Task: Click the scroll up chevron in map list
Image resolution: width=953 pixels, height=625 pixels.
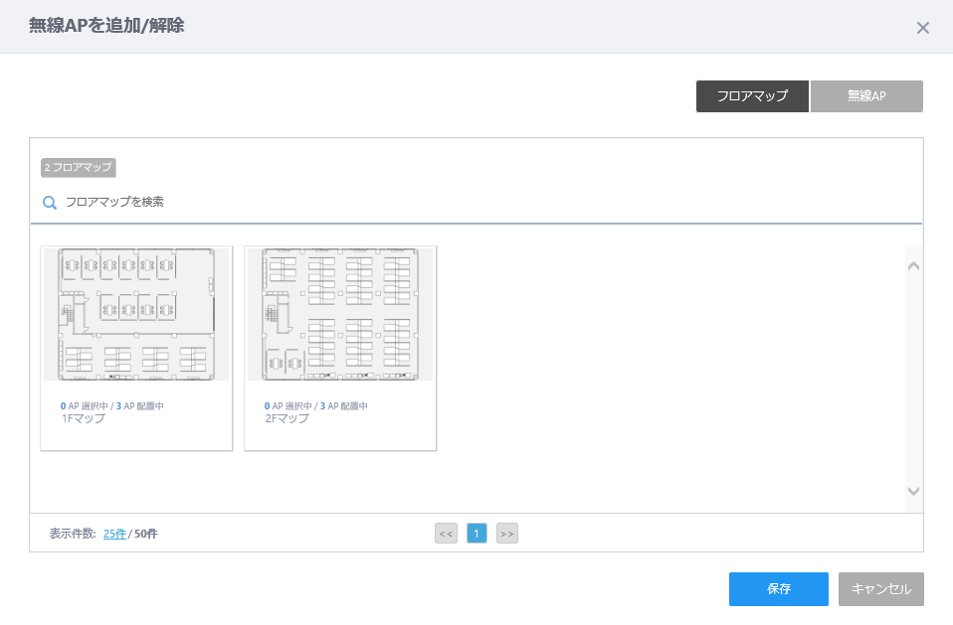Action: pos(913,265)
